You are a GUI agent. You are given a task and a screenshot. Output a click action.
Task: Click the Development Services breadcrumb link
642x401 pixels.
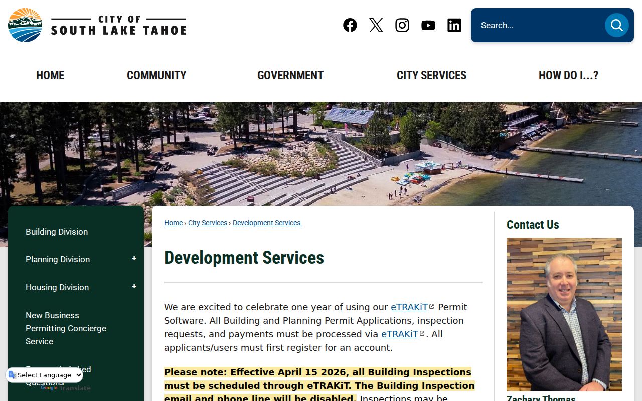pos(267,223)
